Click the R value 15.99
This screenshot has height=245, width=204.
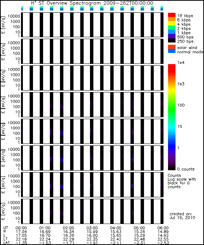(92, 232)
